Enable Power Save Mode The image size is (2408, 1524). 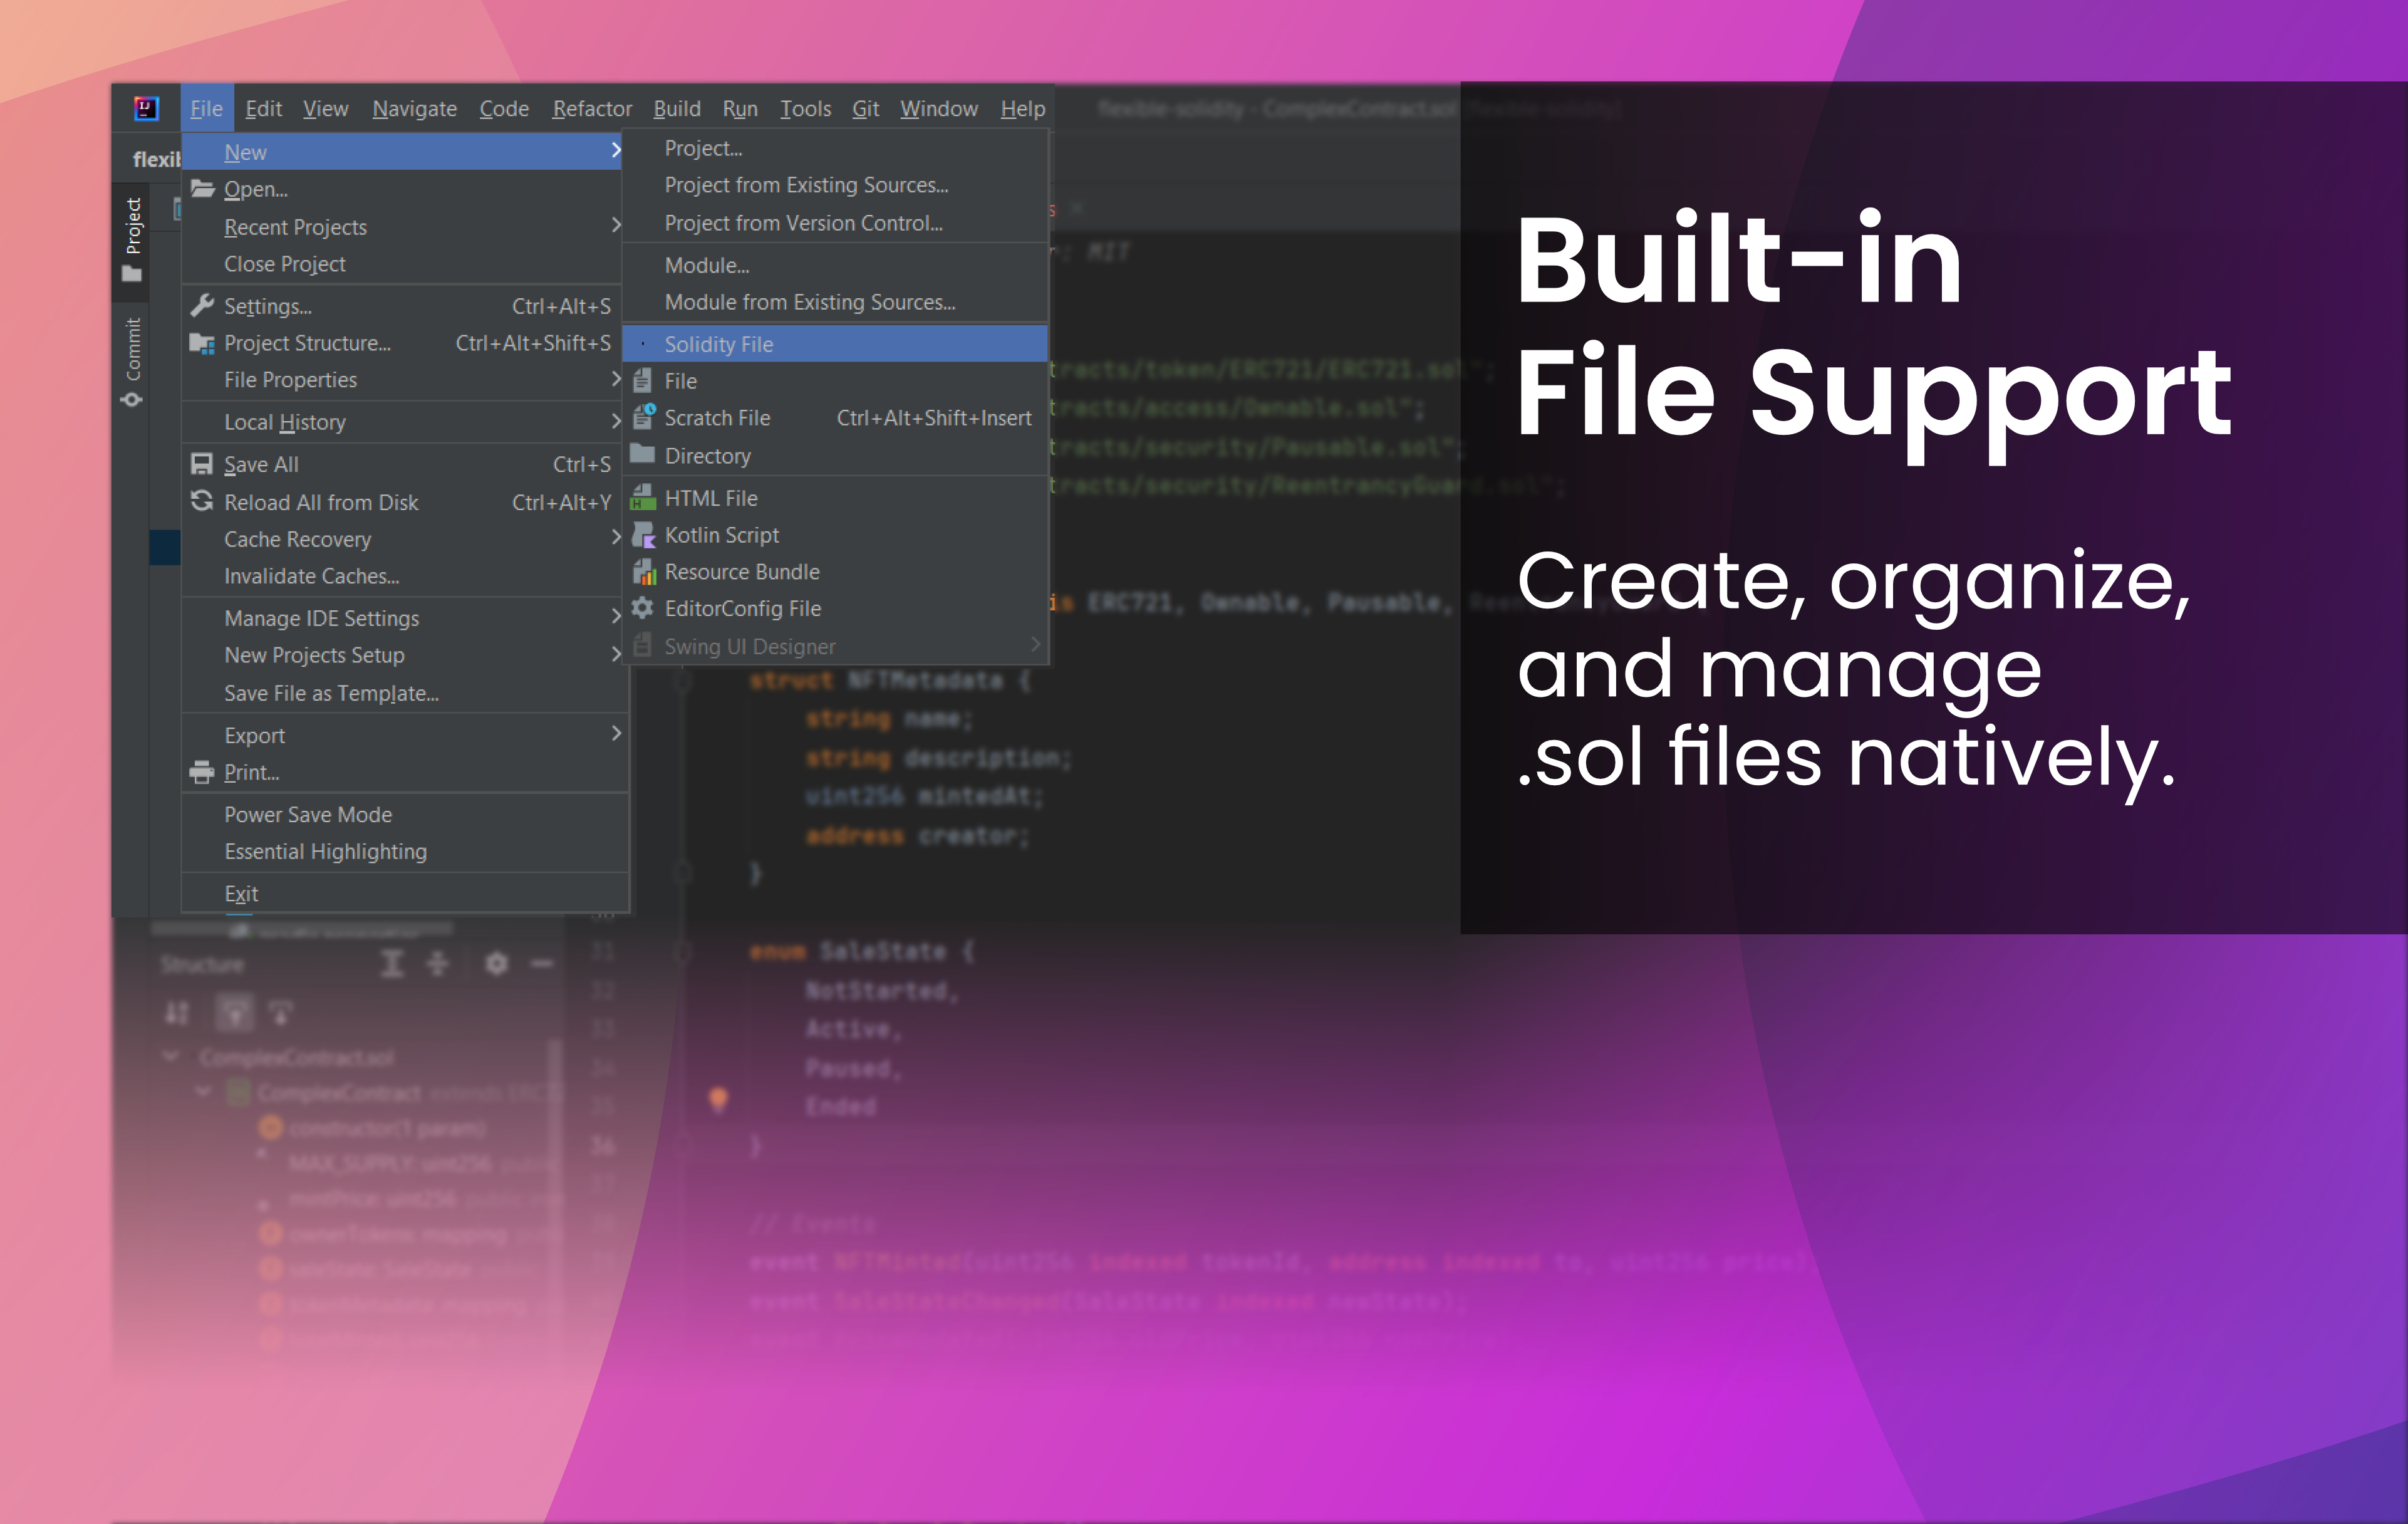(308, 813)
